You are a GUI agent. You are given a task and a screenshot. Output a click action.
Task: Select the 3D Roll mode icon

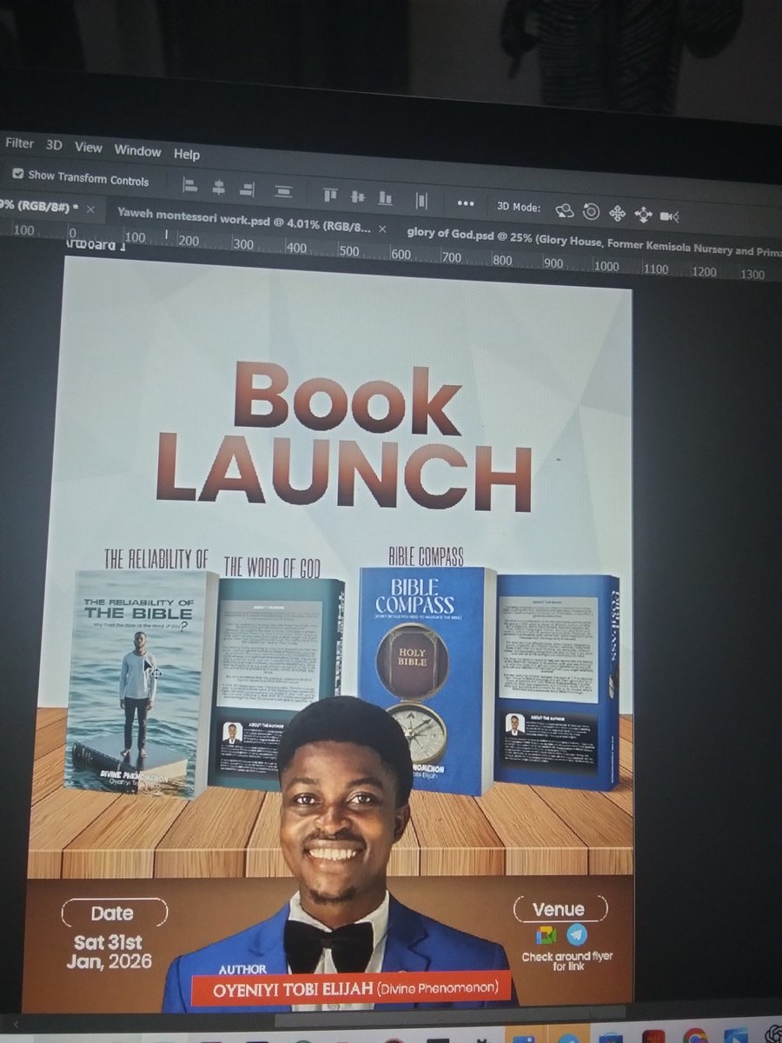591,211
